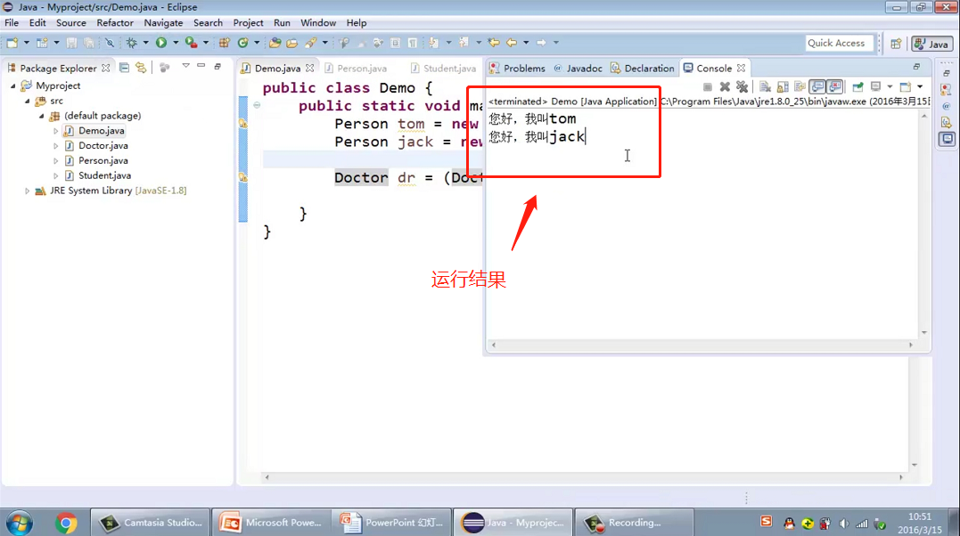Click the New Java Package icon
The image size is (960, 536).
coord(224,43)
